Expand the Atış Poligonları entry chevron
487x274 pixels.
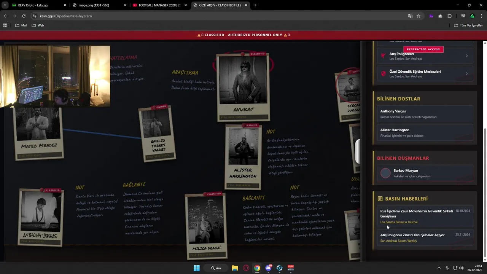coord(467,56)
